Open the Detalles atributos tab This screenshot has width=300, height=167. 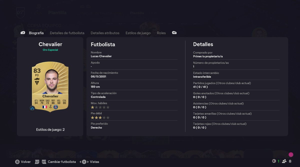105,33
